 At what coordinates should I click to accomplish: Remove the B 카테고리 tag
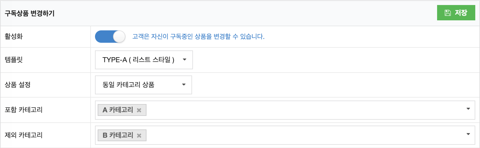[x=139, y=136]
